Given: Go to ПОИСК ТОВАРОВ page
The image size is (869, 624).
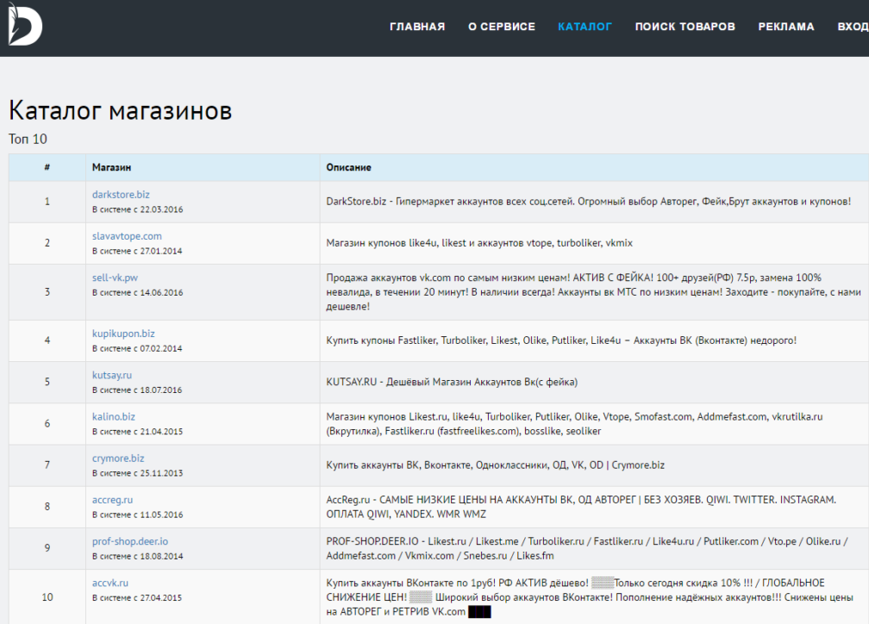Looking at the screenshot, I should (685, 27).
